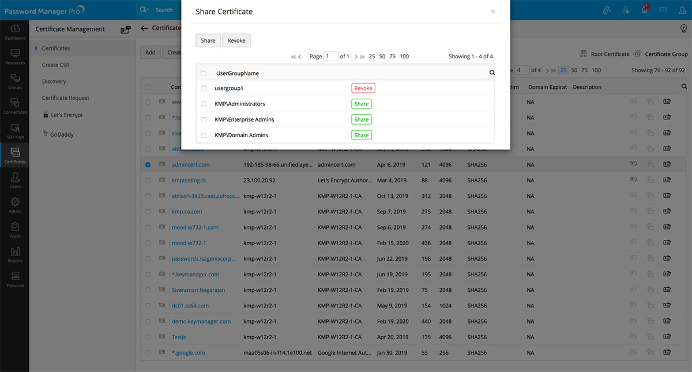Click the page number input in dialog
This screenshot has width=692, height=372.
click(x=331, y=57)
